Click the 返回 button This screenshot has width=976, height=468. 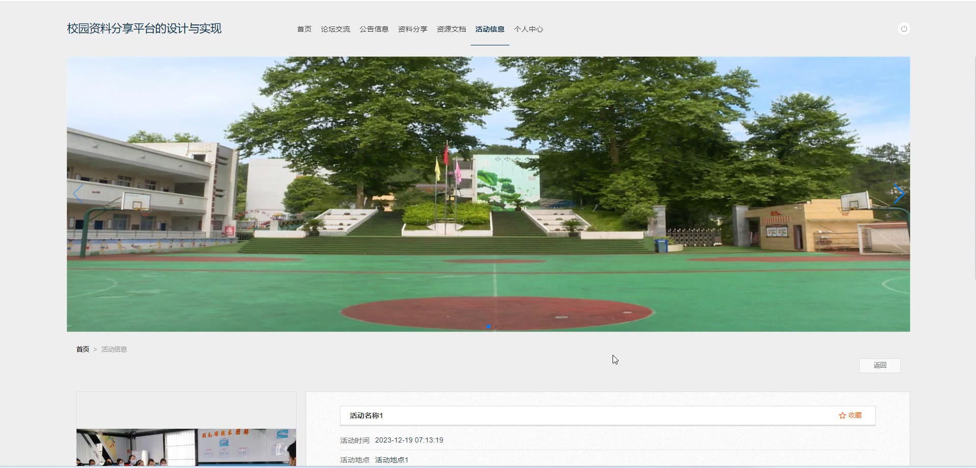[x=880, y=366]
